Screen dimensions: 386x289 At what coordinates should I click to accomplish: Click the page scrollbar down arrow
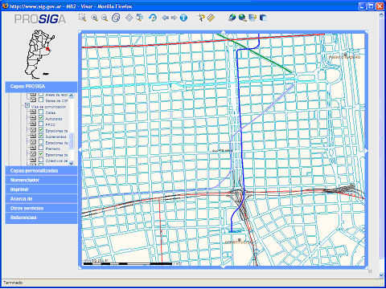tap(381, 275)
